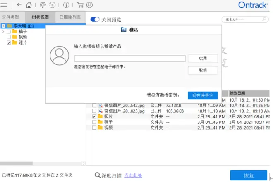The height and width of the screenshot is (182, 273).
Task: Click the 启用 activate button
Action: (x=203, y=58)
